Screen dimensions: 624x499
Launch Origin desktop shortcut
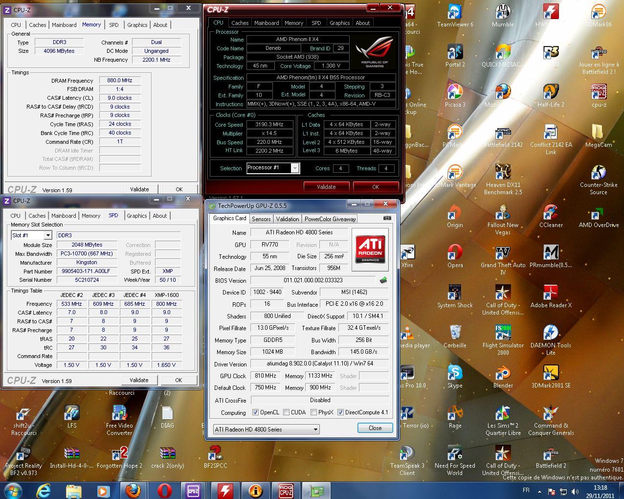point(455,217)
